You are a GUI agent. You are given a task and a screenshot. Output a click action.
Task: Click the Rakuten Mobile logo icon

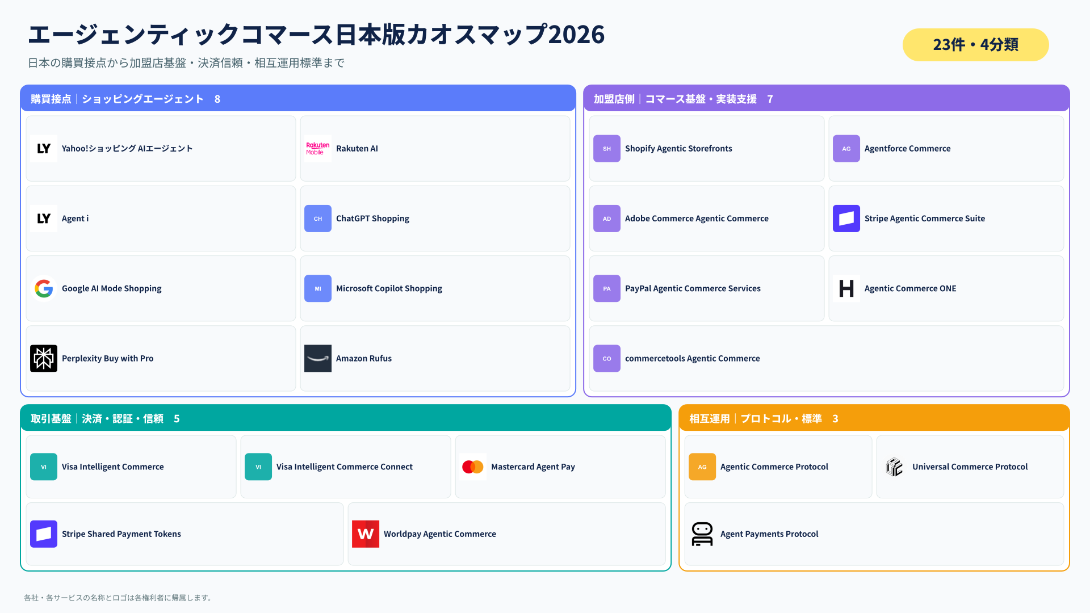[x=318, y=149]
